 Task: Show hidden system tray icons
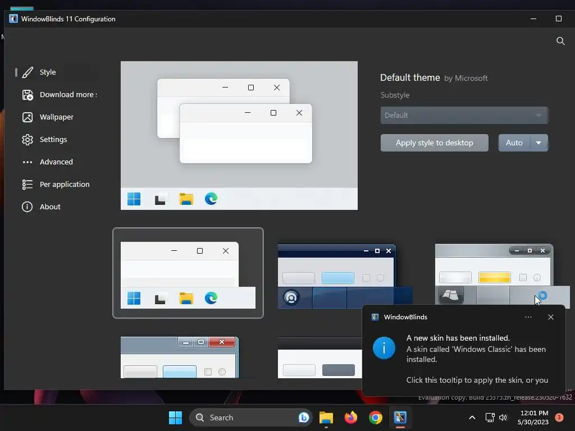(x=472, y=418)
